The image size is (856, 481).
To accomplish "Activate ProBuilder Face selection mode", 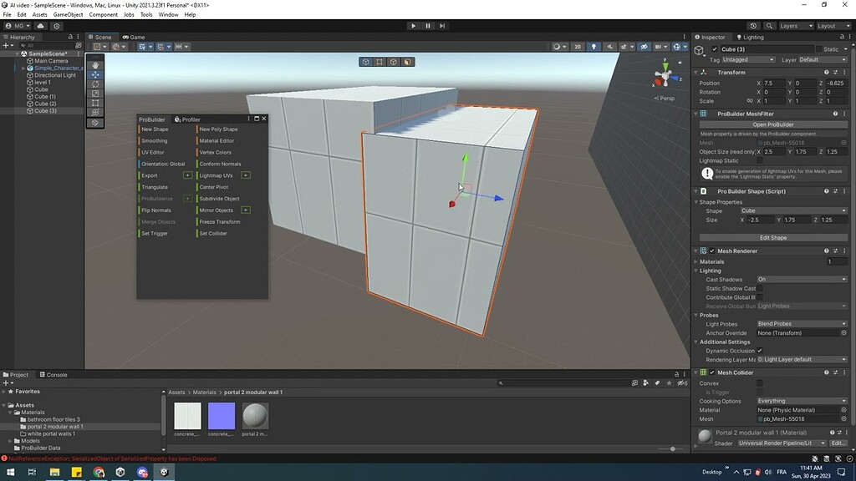I will pyautogui.click(x=407, y=61).
